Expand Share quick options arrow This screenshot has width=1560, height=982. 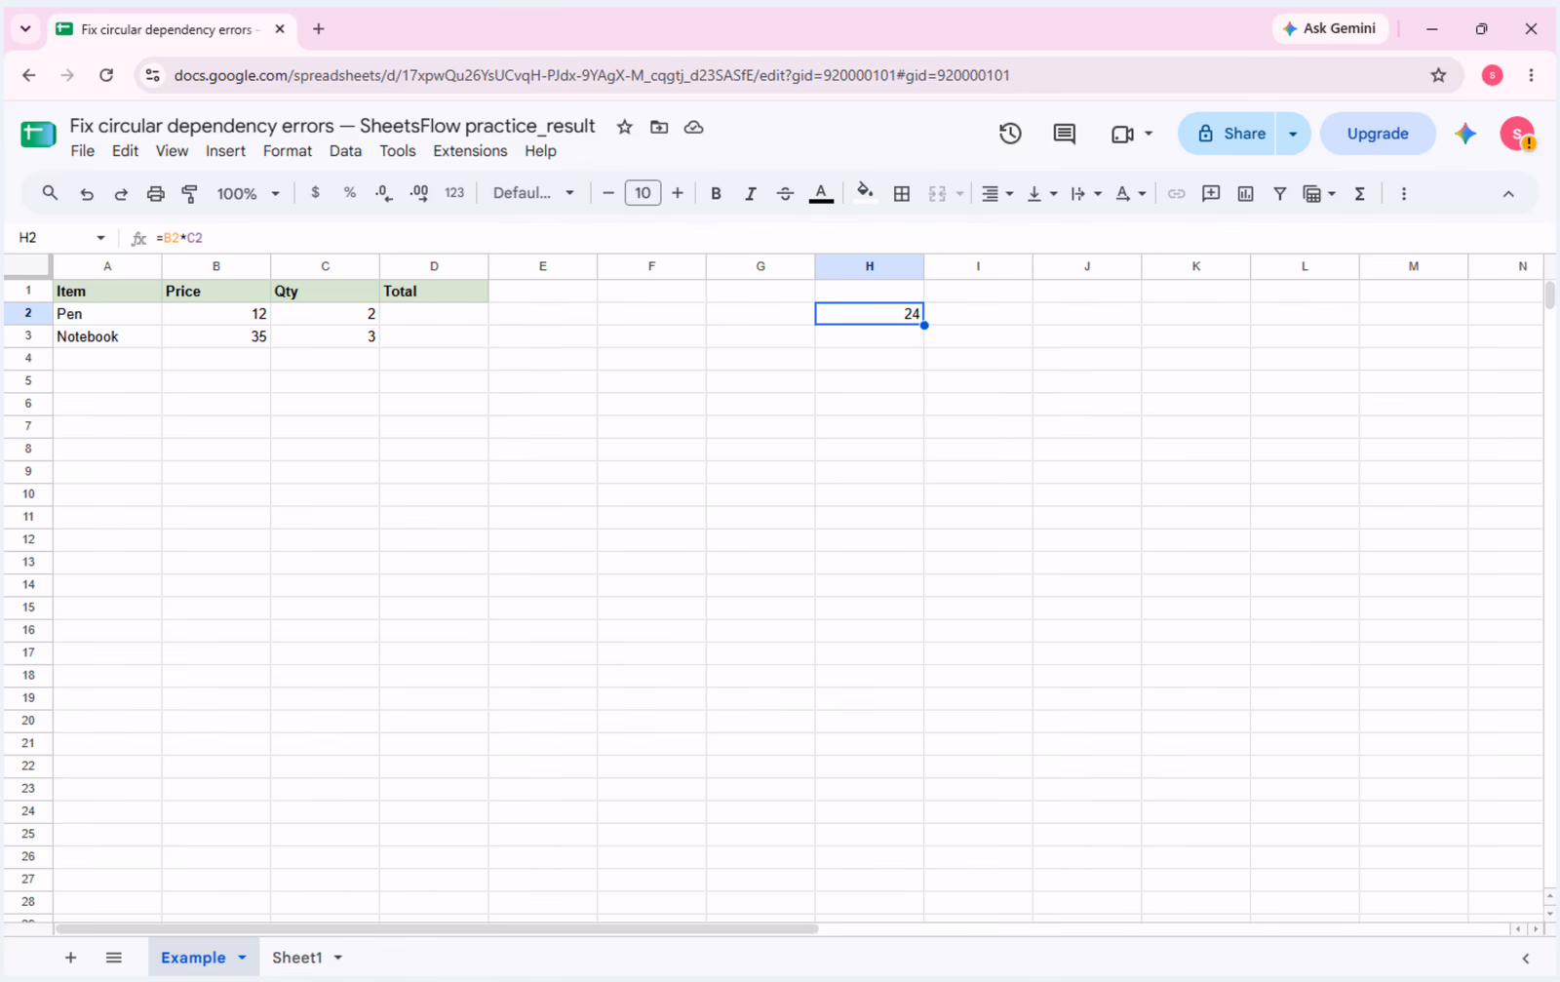click(x=1293, y=134)
